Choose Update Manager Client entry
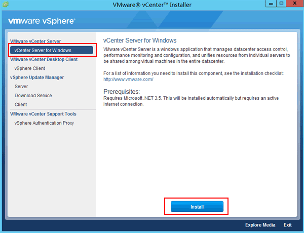Viewport: 304px width, 233px height. coord(21,105)
